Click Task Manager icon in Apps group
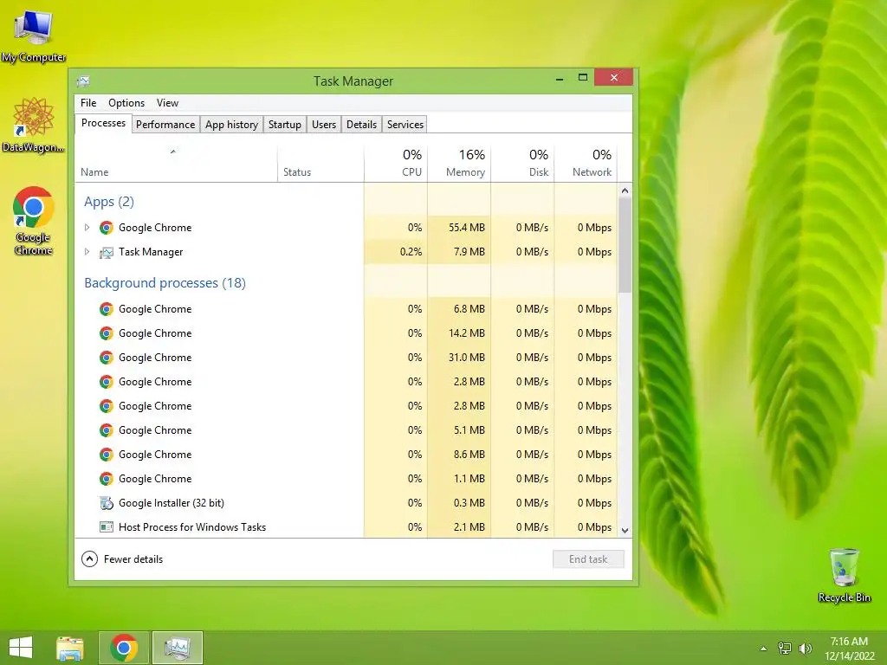 [107, 252]
